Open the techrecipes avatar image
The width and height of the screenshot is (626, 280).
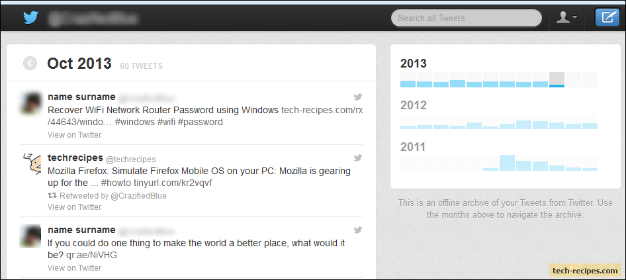(x=30, y=163)
